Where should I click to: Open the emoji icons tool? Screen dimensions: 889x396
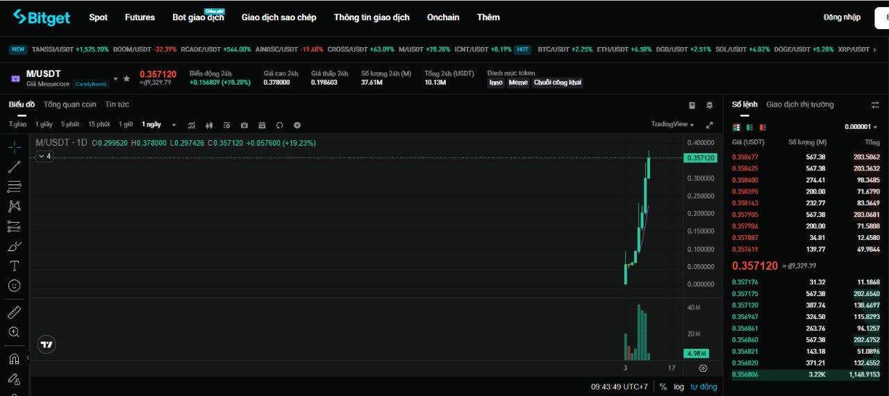pyautogui.click(x=14, y=286)
